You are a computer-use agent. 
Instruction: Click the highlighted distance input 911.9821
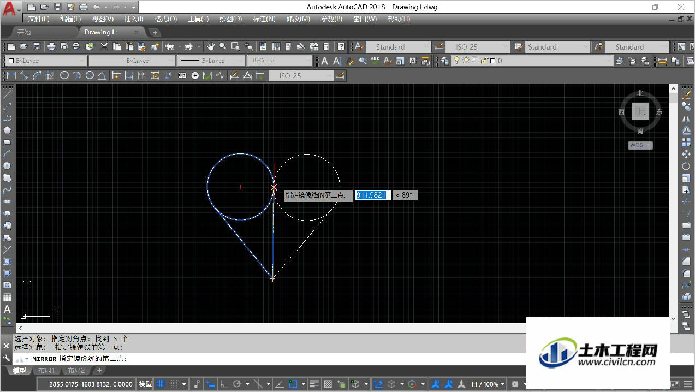(373, 195)
